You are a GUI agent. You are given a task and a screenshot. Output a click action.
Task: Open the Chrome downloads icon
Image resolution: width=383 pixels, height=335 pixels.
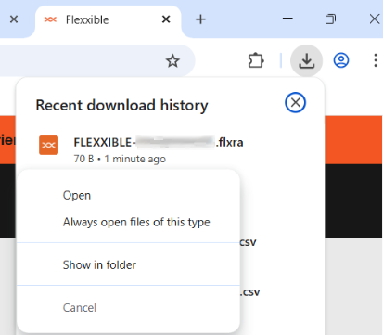pos(306,60)
